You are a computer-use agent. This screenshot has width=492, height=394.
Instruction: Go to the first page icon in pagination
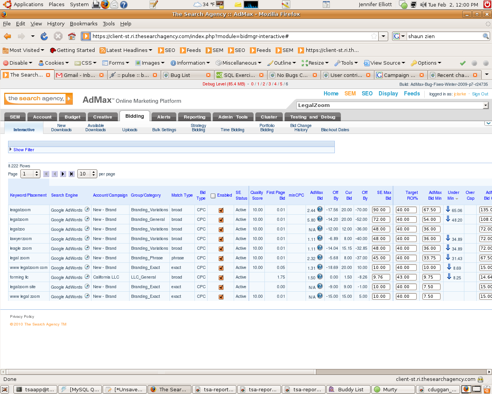pos(46,174)
